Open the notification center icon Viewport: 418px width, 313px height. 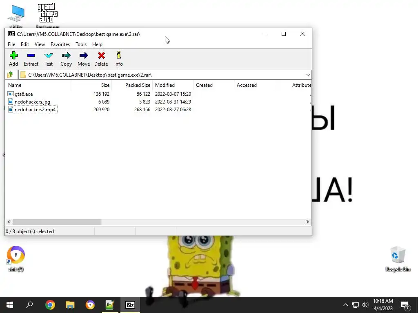(x=405, y=306)
